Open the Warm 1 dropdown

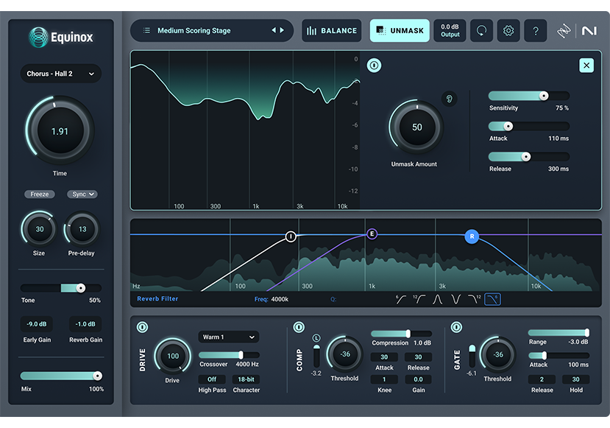229,337
